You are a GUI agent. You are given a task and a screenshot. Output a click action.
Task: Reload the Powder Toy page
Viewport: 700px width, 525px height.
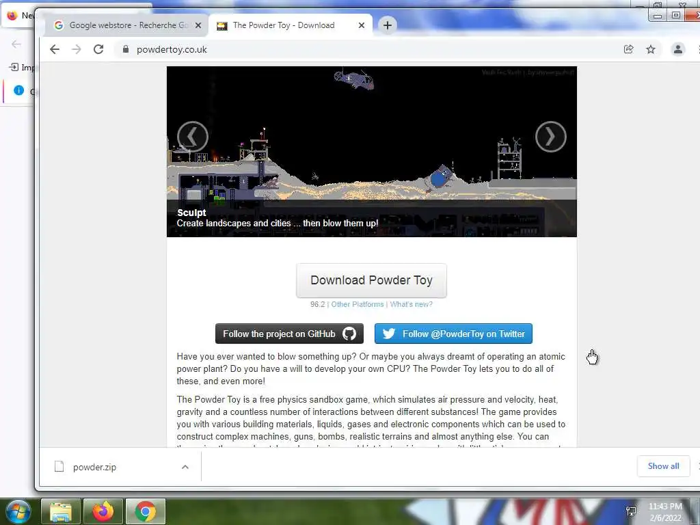point(98,49)
